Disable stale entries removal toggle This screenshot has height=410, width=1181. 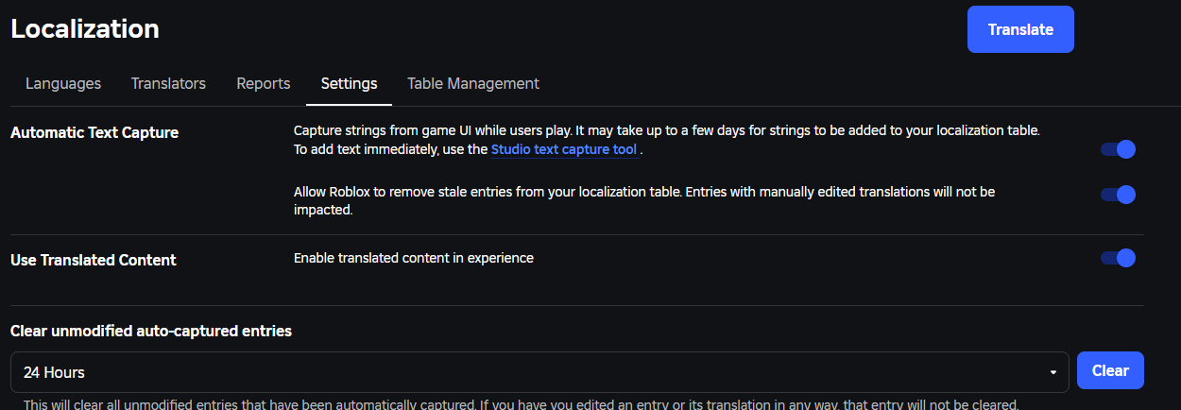(x=1118, y=195)
